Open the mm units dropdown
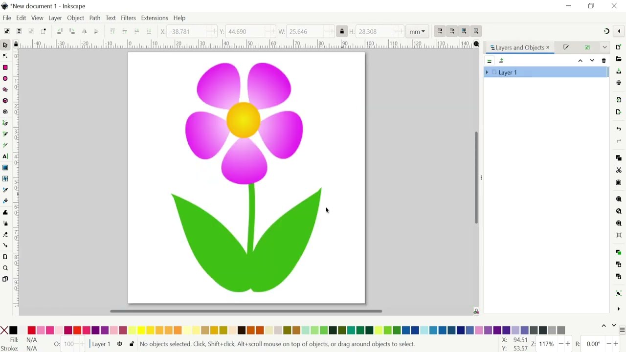 pos(417,31)
